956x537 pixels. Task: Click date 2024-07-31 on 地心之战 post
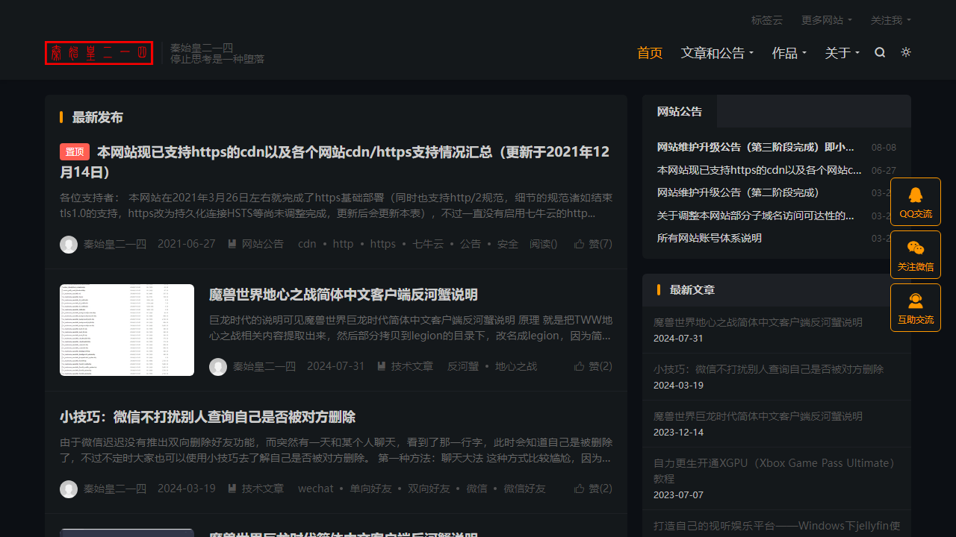coord(336,366)
